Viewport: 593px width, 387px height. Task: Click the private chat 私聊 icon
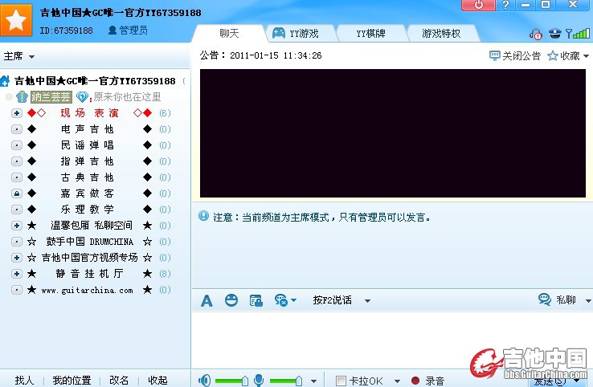[545, 299]
